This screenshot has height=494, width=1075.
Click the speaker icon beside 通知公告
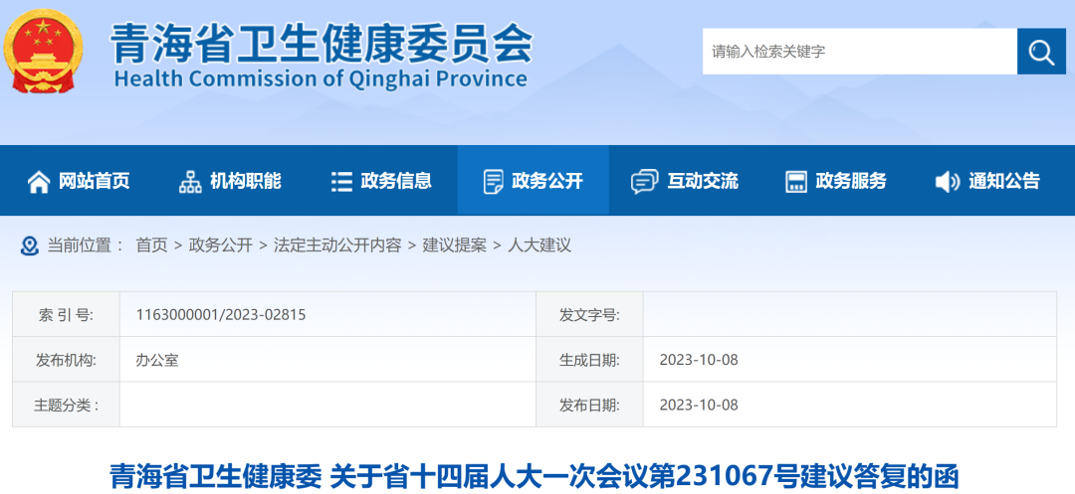click(948, 181)
